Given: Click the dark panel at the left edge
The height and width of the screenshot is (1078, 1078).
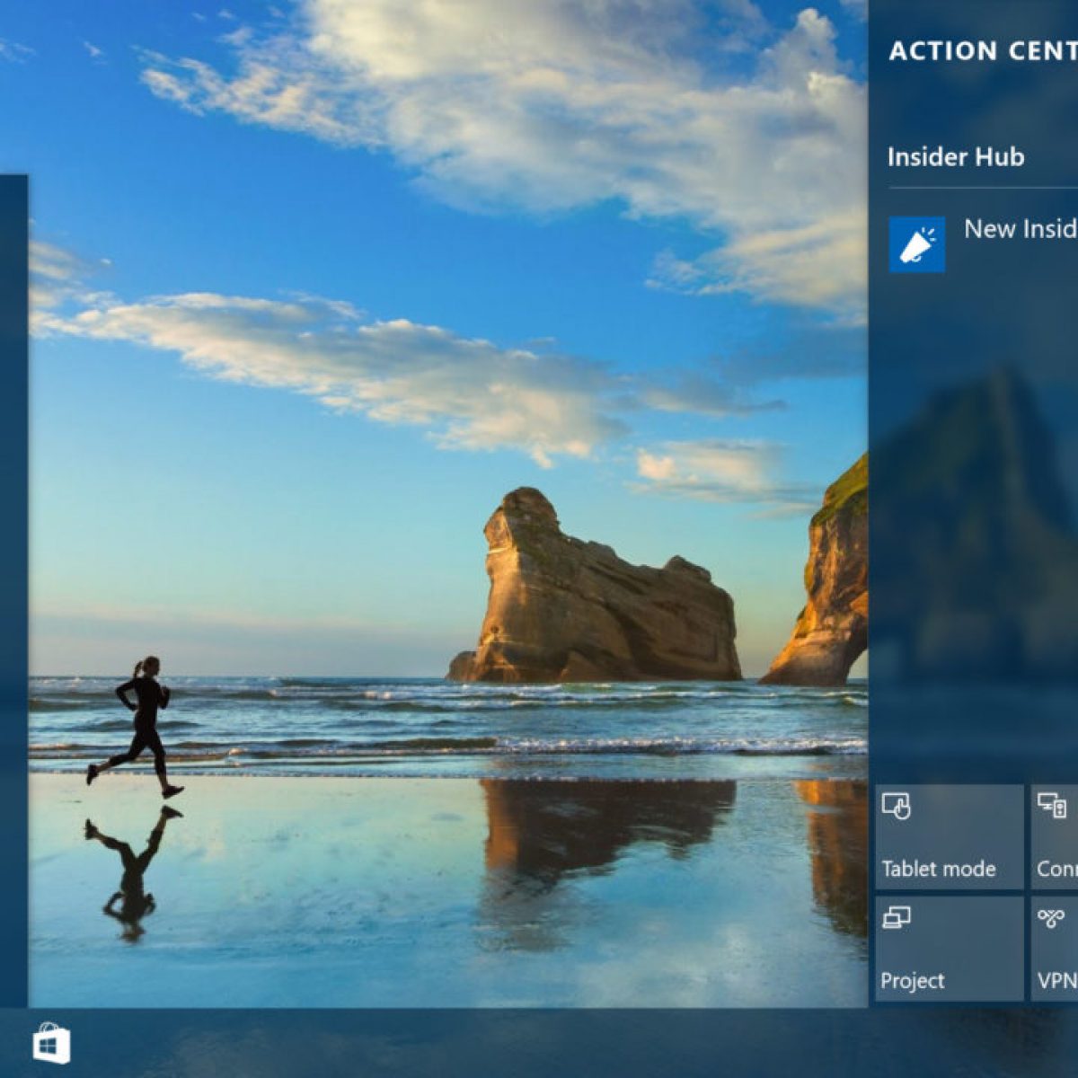Looking at the screenshot, I should pos(13,584).
